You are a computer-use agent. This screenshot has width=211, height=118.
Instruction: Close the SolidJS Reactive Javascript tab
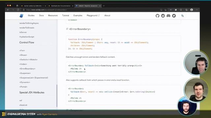point(100,6)
